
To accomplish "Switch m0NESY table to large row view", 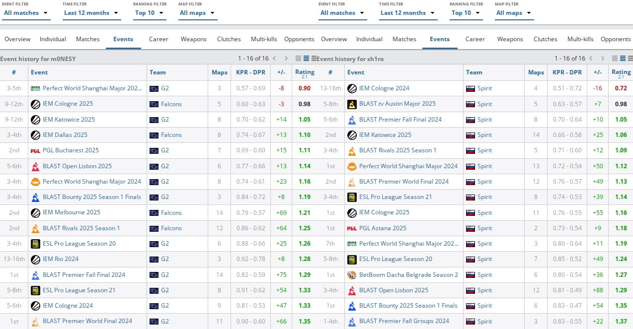I will point(314,59).
